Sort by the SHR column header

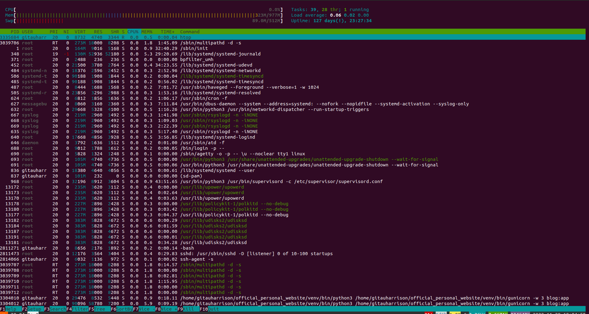115,32
